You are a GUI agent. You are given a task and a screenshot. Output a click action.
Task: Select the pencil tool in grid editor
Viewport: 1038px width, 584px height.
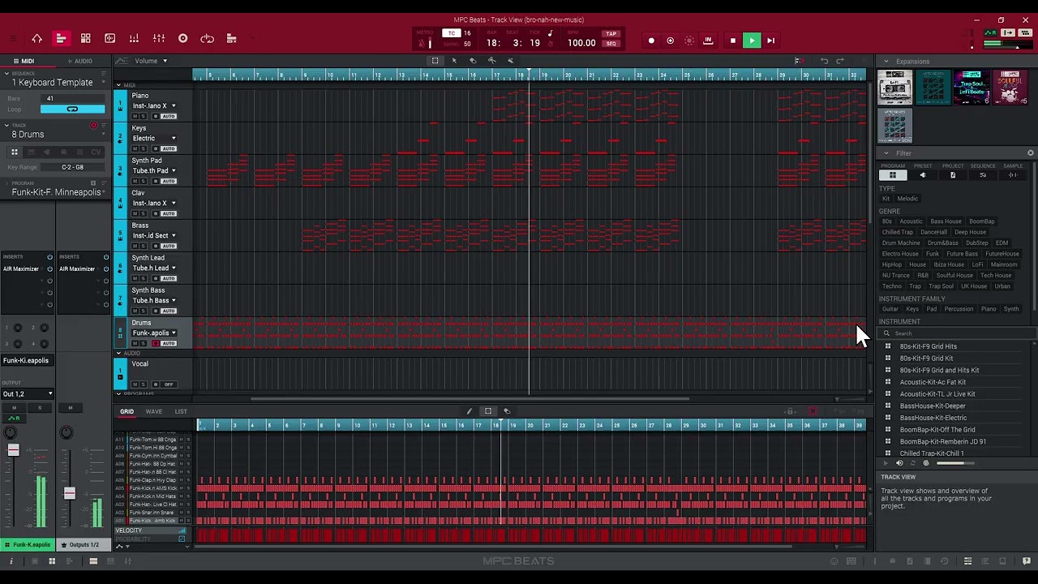pos(469,411)
